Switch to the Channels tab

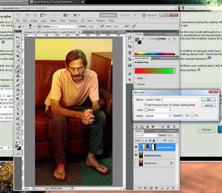click(x=150, y=131)
